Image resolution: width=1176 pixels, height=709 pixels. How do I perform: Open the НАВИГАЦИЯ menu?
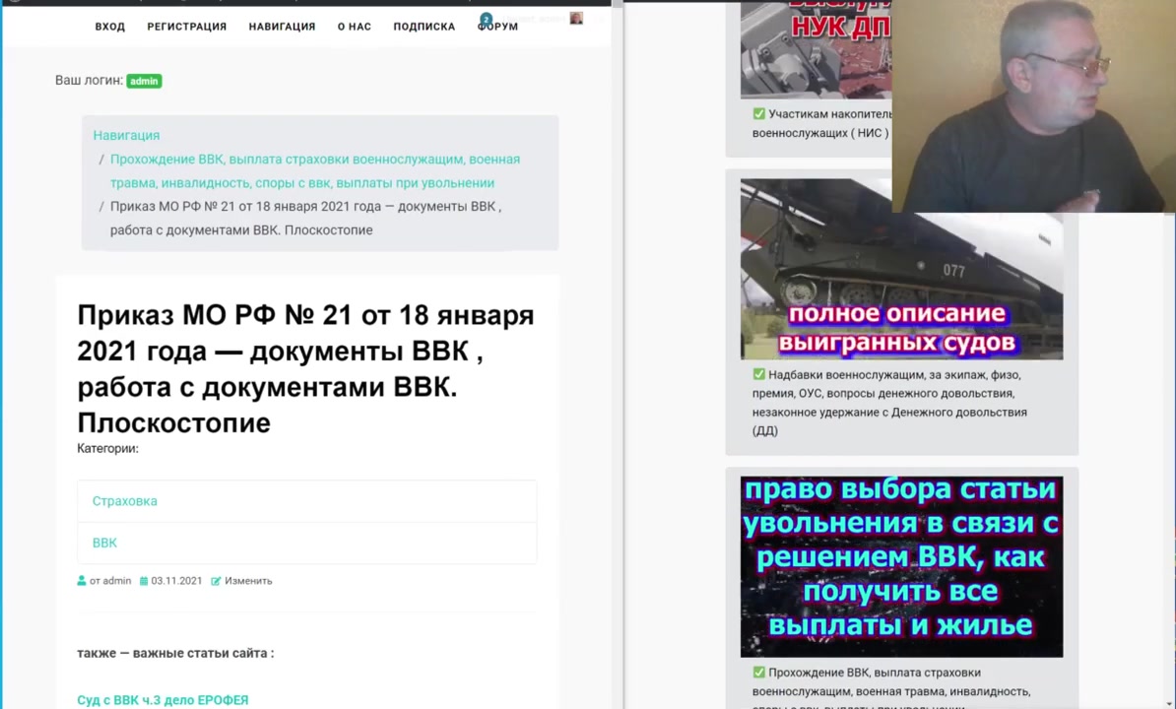point(282,27)
